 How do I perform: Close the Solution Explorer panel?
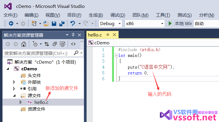coord(79,35)
